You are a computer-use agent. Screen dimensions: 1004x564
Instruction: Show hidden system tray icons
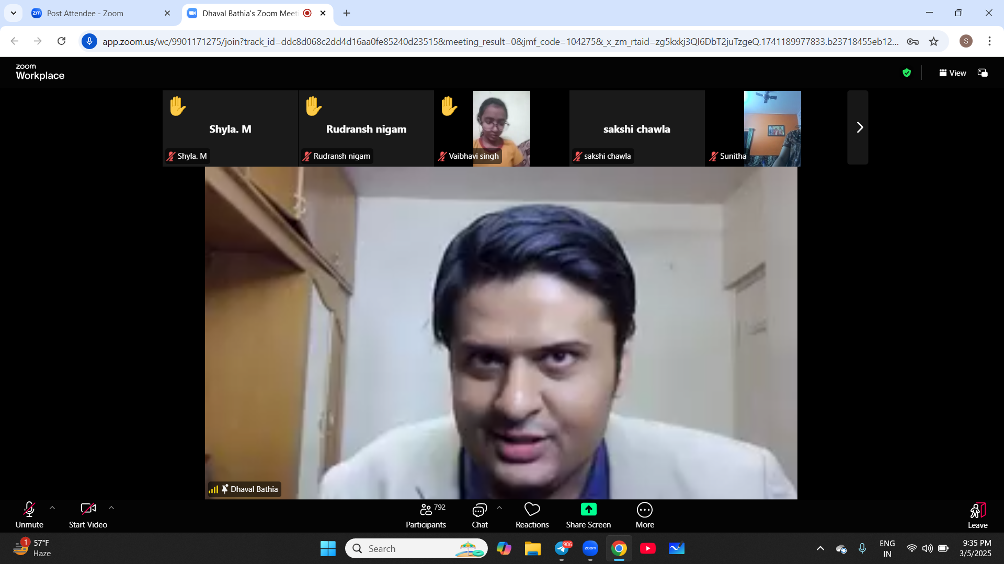click(820, 548)
